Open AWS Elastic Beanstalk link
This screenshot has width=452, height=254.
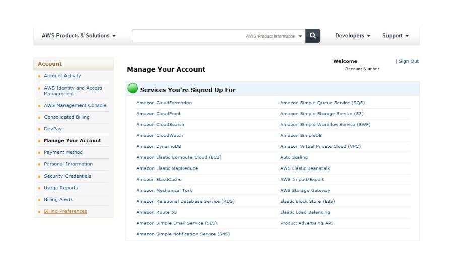[305, 168]
